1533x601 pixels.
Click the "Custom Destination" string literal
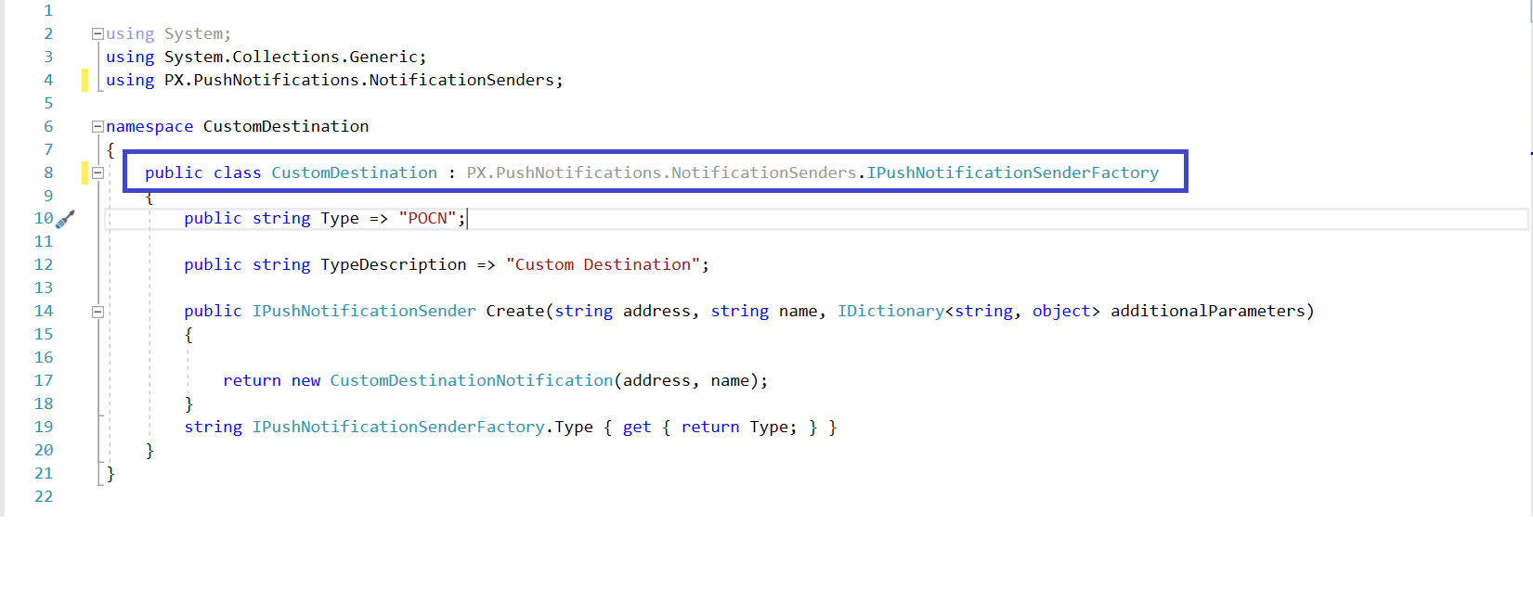coord(603,264)
